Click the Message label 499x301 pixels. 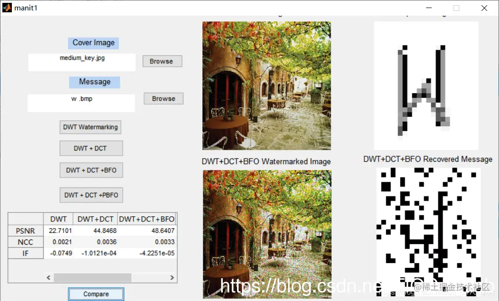(95, 82)
